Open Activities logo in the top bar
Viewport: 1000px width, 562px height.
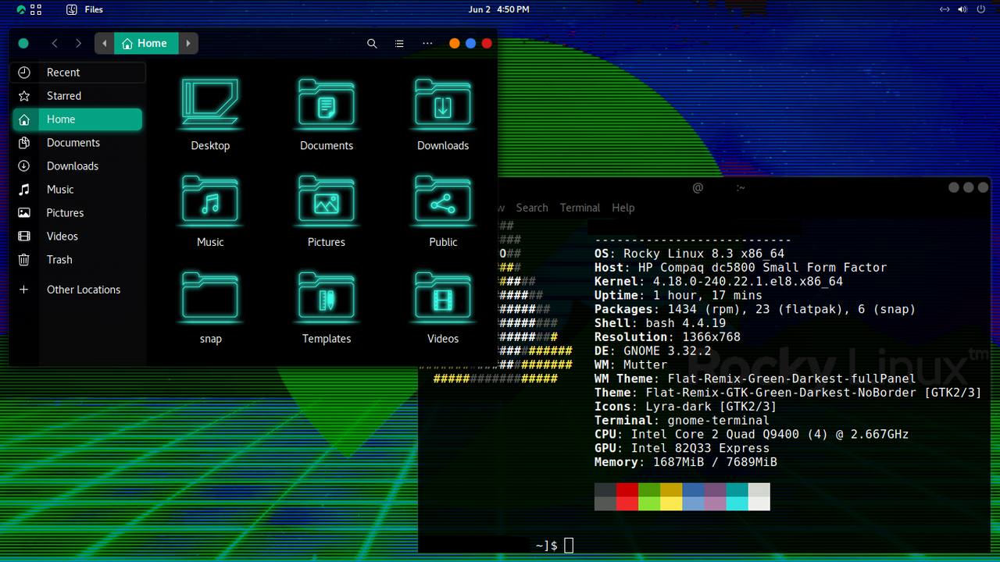click(x=20, y=9)
